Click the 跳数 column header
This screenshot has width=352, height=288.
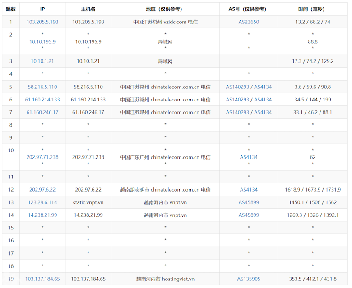tap(11, 9)
